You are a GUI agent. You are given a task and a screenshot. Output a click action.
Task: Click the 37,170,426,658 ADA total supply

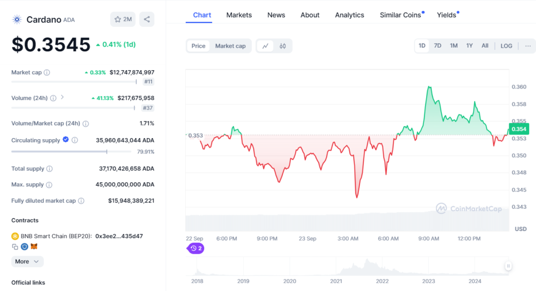tap(127, 169)
